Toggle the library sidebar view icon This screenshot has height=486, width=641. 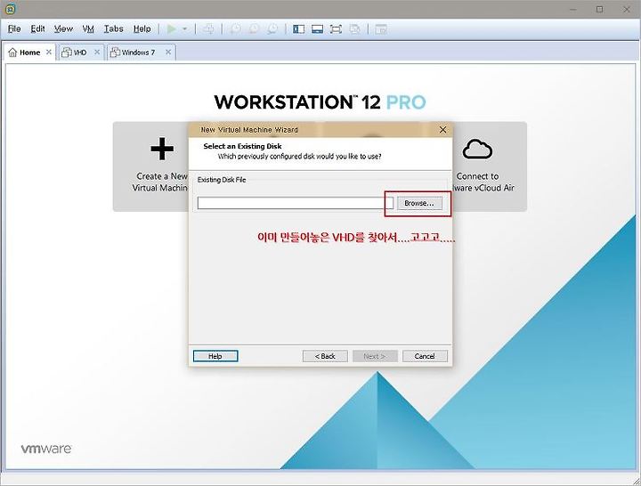coord(299,29)
